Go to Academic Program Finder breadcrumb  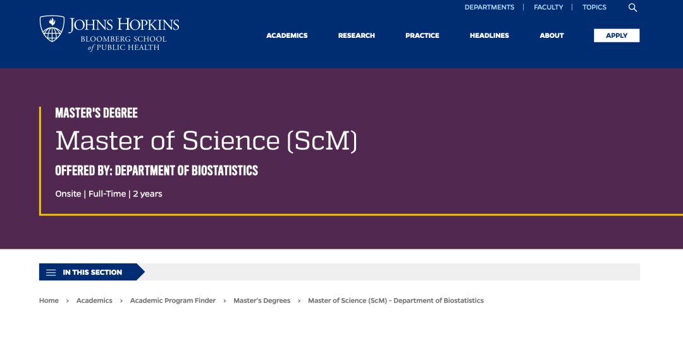pyautogui.click(x=173, y=301)
